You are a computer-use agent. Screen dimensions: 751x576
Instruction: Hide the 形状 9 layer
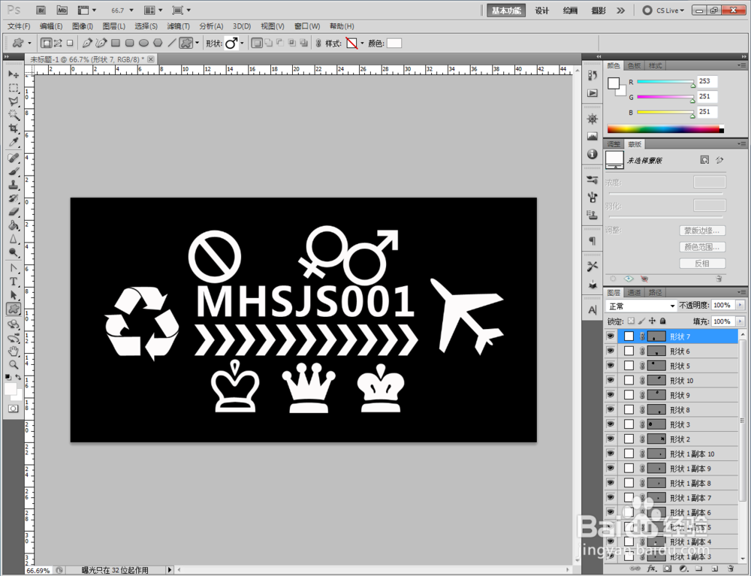tap(611, 394)
